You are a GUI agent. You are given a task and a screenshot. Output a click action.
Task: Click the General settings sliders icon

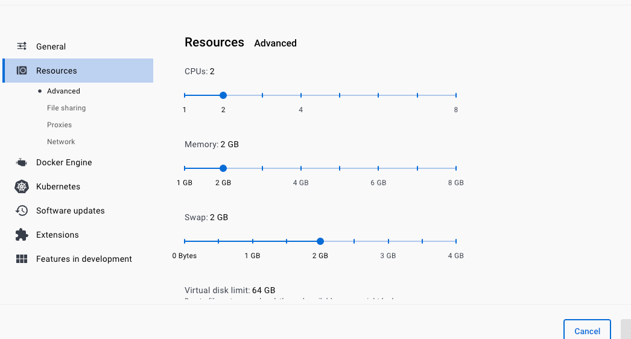click(x=22, y=46)
